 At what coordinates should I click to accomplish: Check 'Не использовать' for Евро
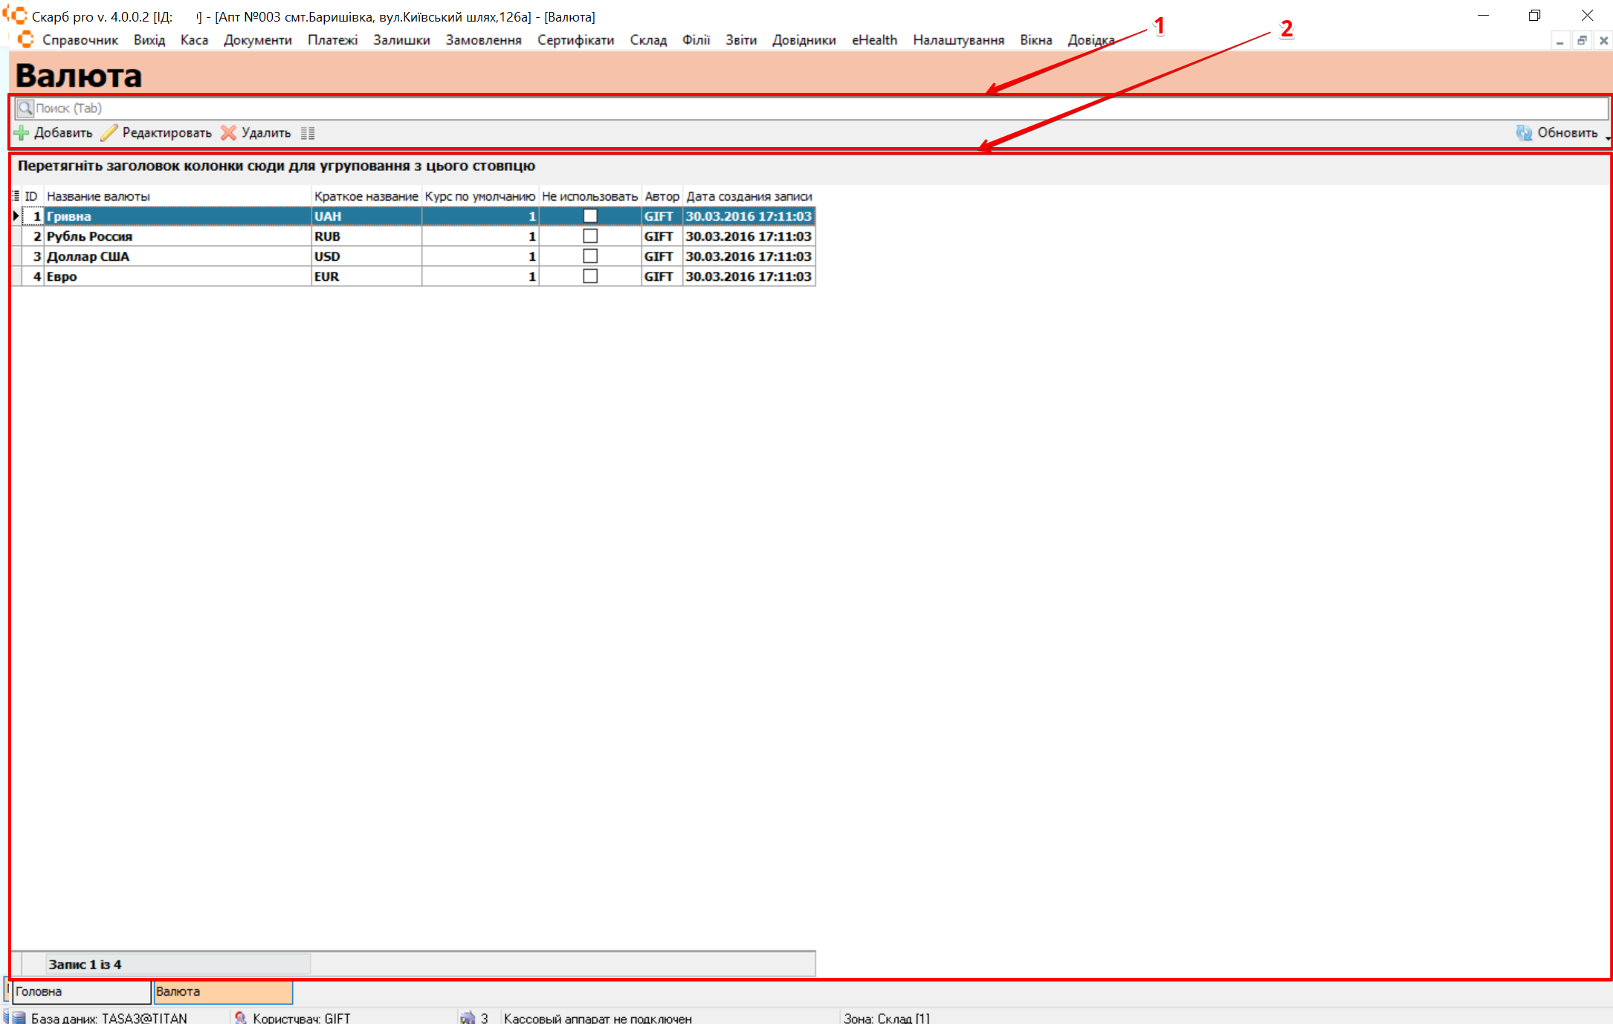[x=590, y=276]
